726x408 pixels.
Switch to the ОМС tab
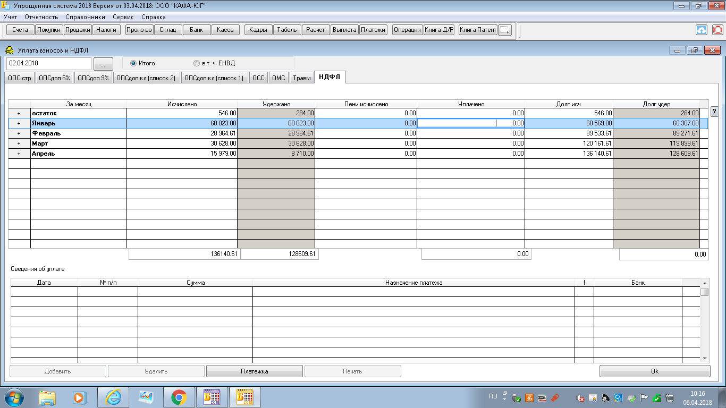coord(278,78)
